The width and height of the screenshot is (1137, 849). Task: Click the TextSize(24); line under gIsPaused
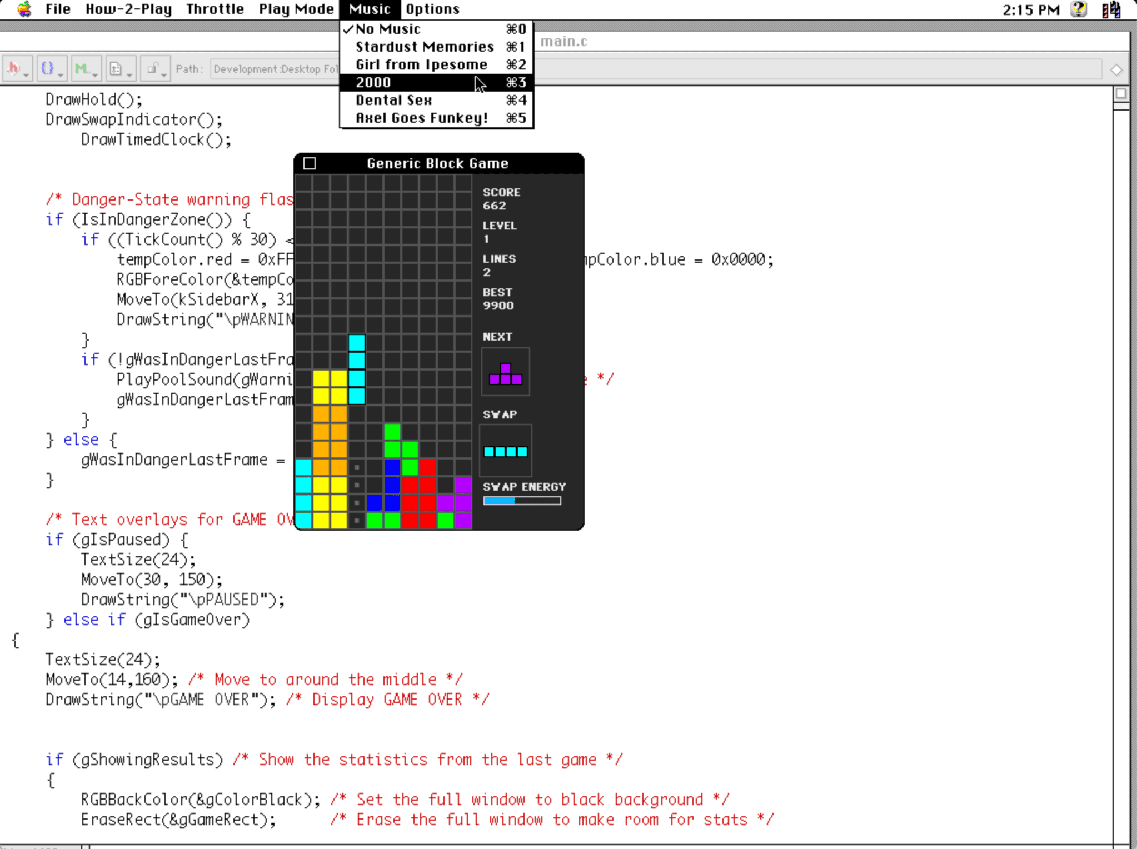tap(138, 560)
